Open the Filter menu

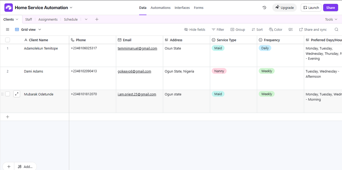pos(218,30)
